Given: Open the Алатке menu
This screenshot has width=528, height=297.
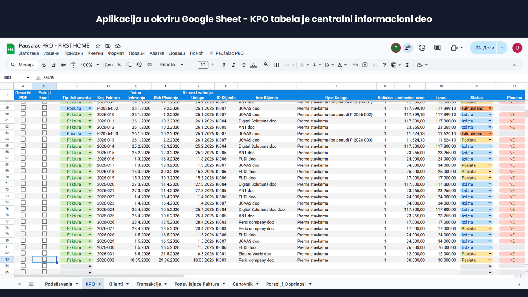Looking at the screenshot, I should 157,53.
